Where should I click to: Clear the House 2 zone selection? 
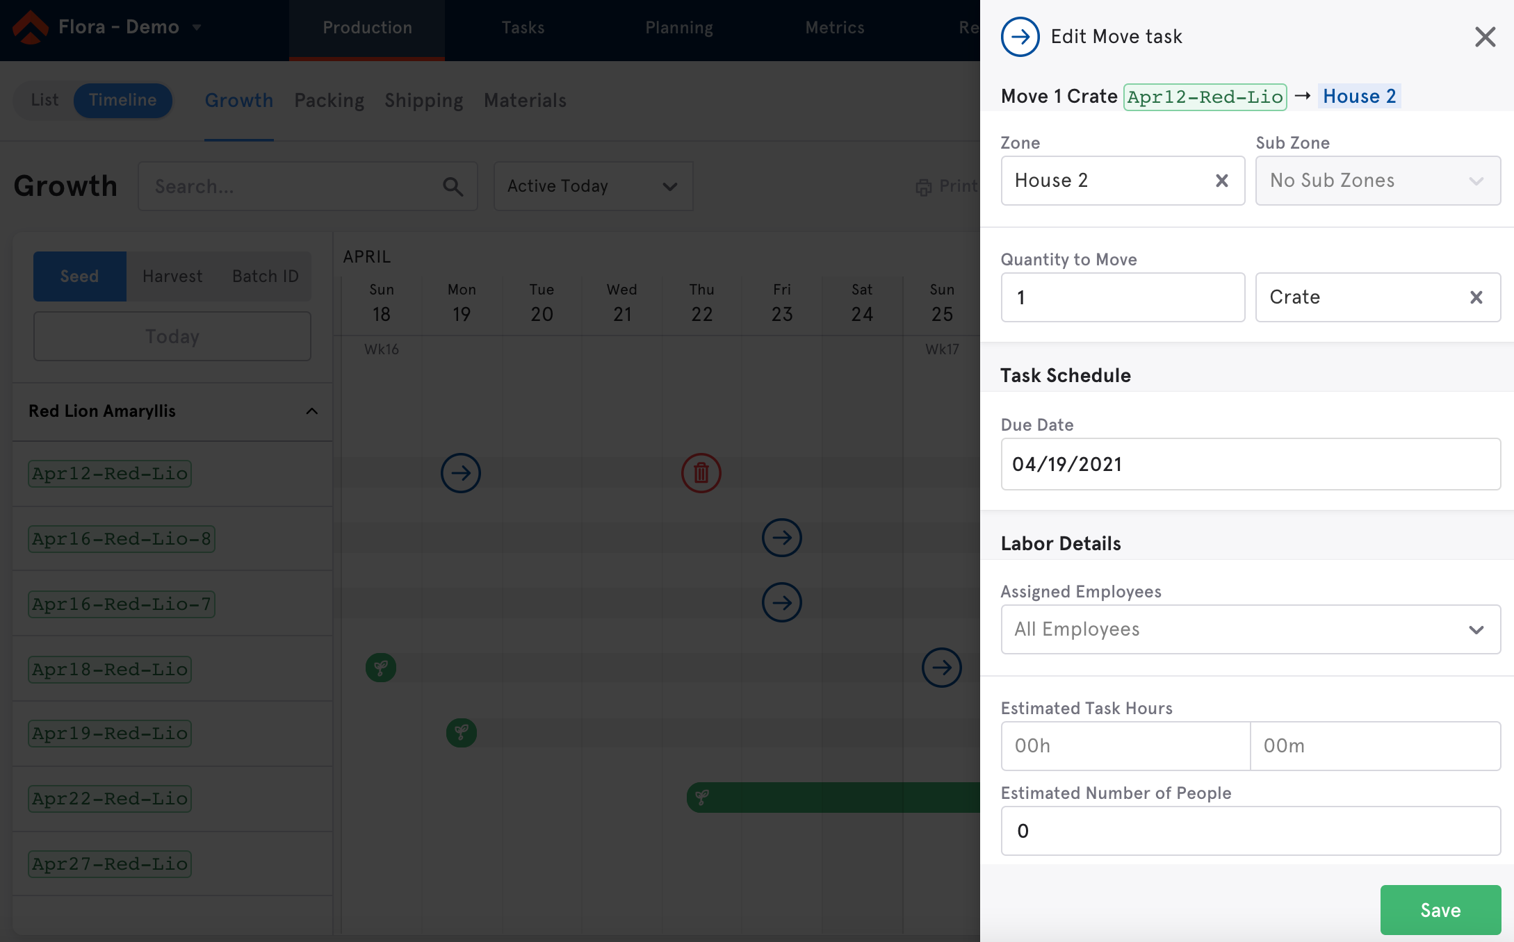pos(1221,181)
